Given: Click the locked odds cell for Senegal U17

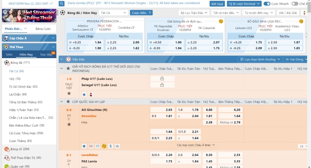Looking at the screenshot, I should pos(162,85).
